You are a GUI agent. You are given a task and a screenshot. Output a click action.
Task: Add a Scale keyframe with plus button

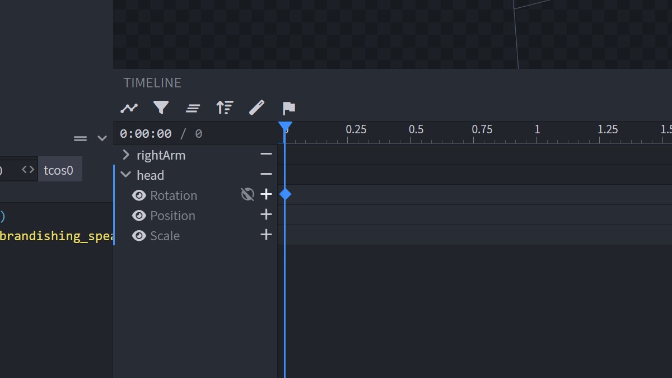point(266,235)
